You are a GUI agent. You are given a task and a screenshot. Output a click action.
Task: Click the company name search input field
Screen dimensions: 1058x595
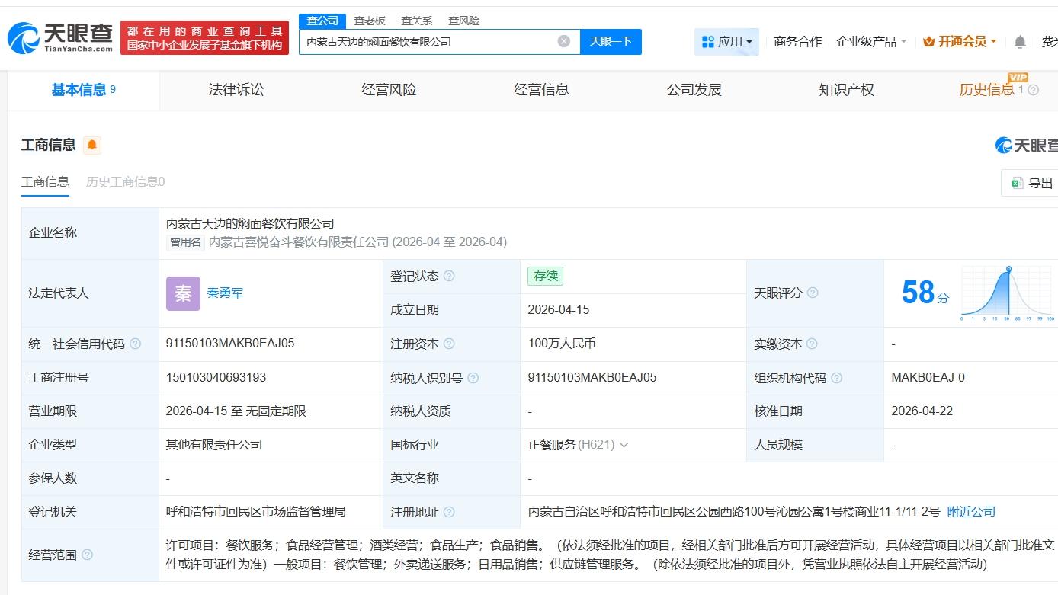click(x=427, y=42)
